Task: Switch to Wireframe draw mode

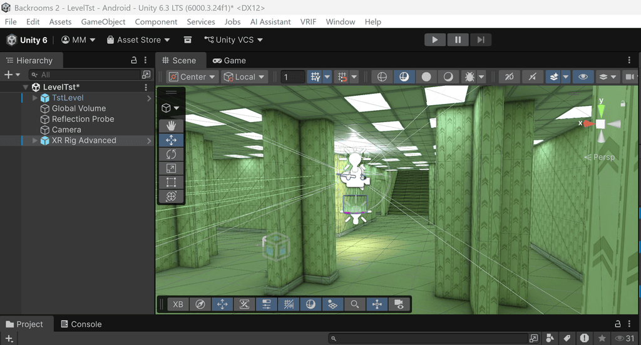Action: (382, 77)
